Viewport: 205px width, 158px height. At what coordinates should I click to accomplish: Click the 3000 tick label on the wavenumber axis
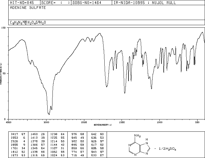pyautogui.click(x=46, y=122)
